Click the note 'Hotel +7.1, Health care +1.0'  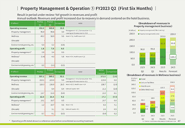tap(75, 36)
